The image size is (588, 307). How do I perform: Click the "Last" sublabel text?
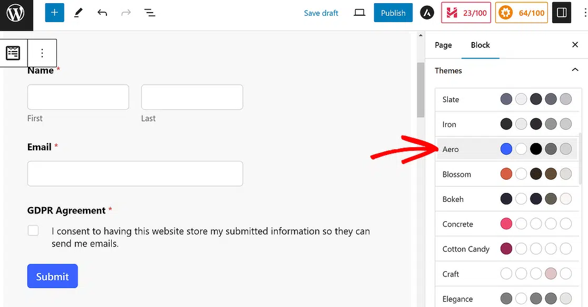click(149, 118)
